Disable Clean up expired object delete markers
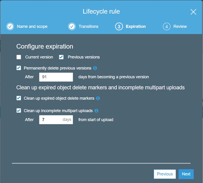 [x=19, y=98]
